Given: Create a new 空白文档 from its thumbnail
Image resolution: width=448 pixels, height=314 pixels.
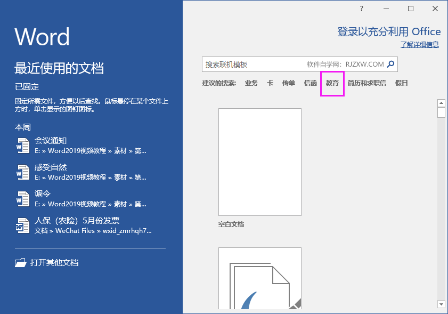Looking at the screenshot, I should point(259,162).
